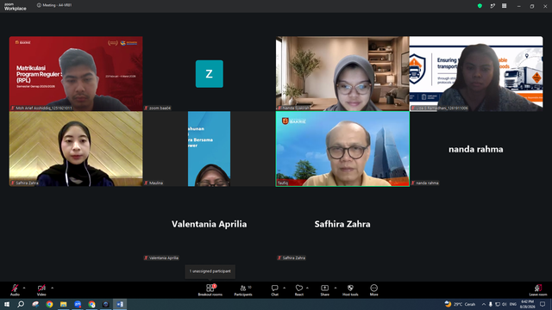552x310 pixels.
Task: Start camera with the Video button
Action: click(41, 290)
